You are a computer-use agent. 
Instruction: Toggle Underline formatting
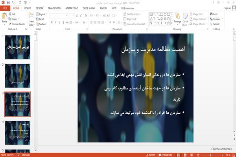click(x=59, y=22)
